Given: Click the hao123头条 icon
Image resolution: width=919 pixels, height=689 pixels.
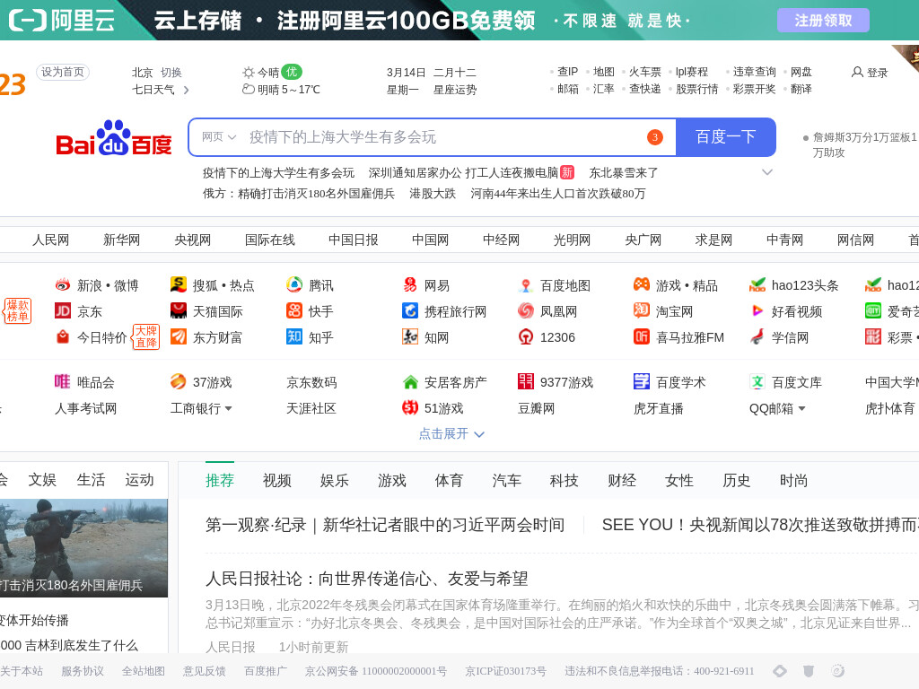Looking at the screenshot, I should [757, 284].
